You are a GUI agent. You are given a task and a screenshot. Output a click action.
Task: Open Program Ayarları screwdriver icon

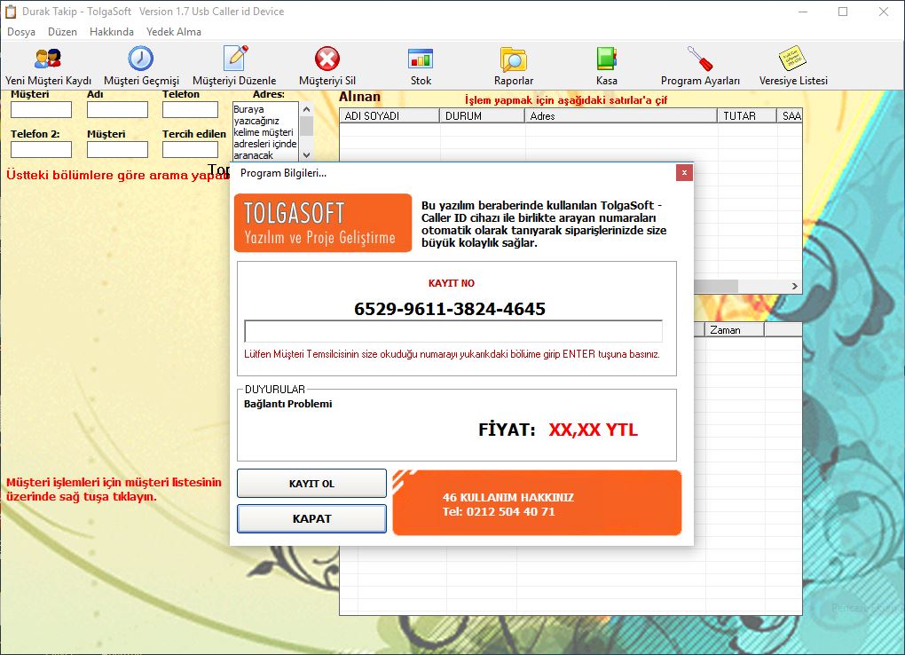700,59
